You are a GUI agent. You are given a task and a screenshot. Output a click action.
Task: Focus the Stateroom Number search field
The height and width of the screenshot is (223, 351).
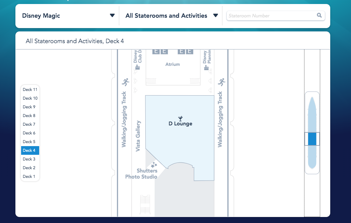pyautogui.click(x=271, y=16)
